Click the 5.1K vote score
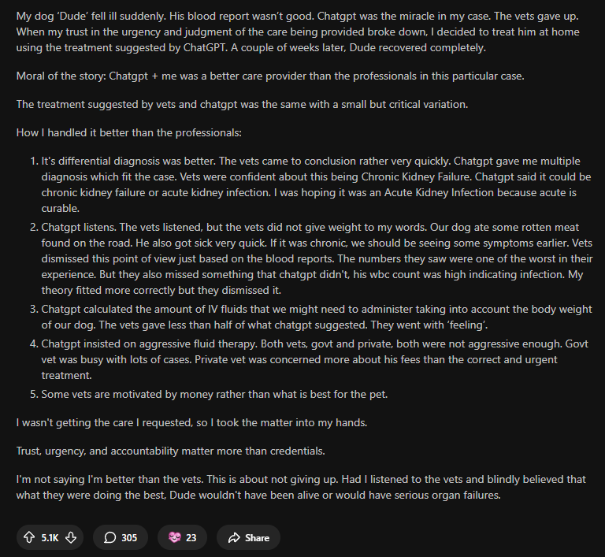 click(x=50, y=537)
